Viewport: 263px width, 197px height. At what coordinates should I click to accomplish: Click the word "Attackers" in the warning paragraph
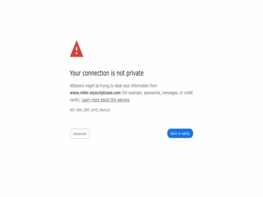point(77,86)
